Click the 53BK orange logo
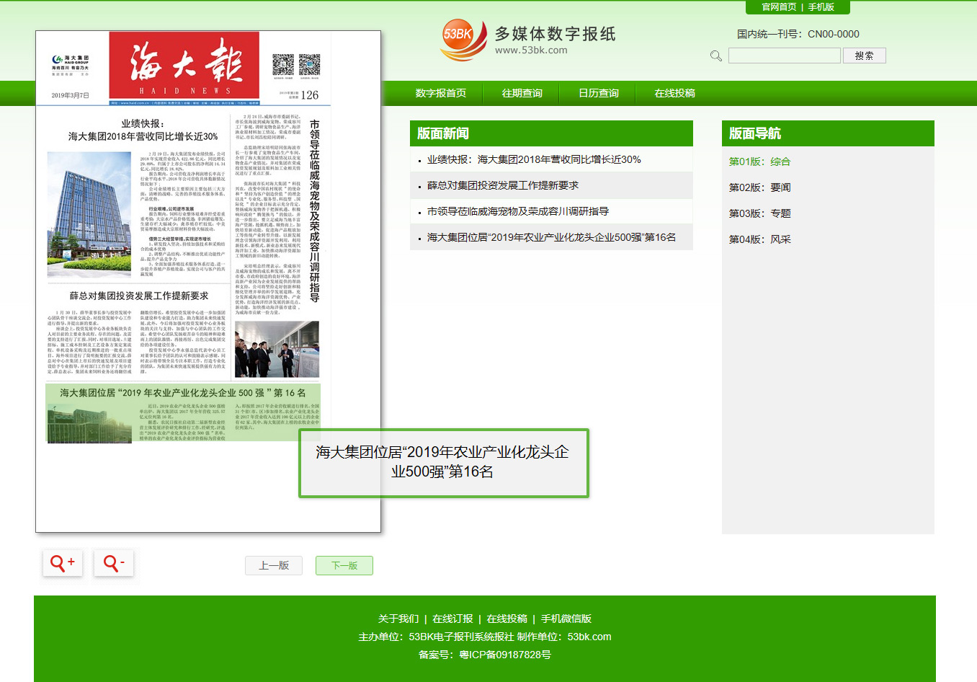 pyautogui.click(x=463, y=39)
